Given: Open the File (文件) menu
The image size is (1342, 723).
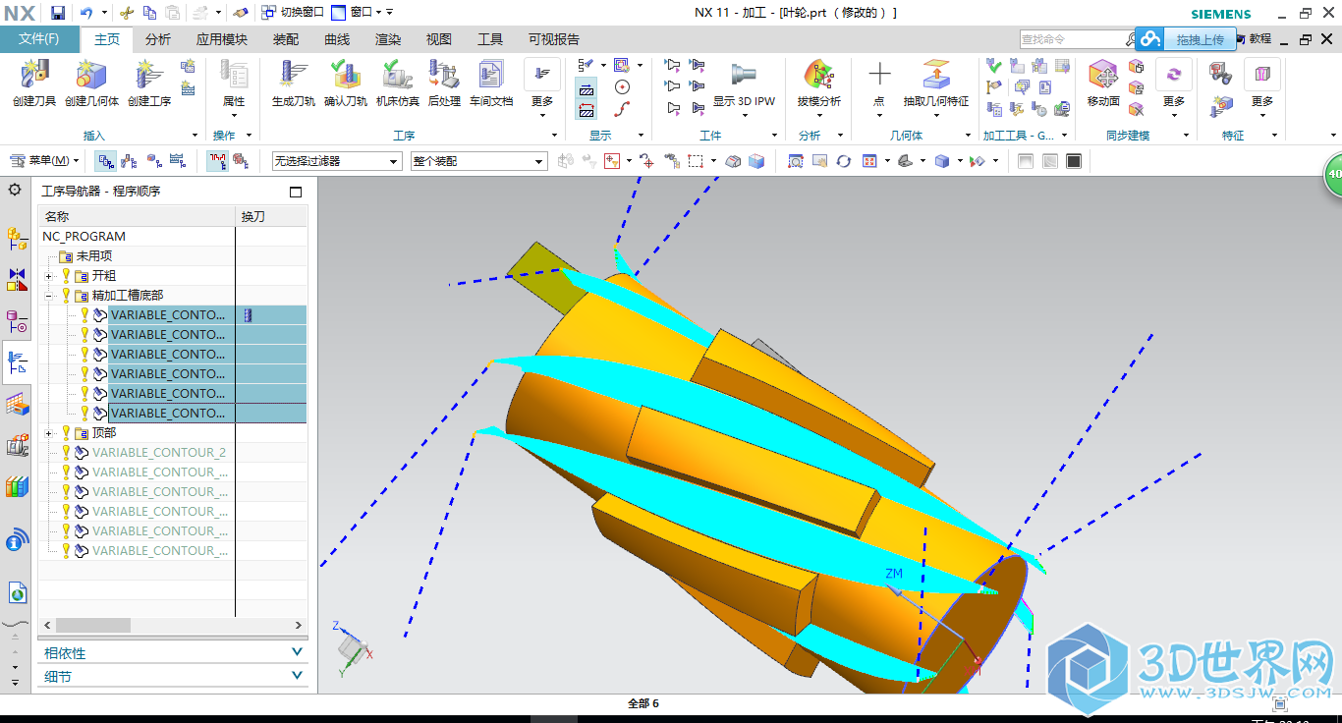Looking at the screenshot, I should (39, 39).
